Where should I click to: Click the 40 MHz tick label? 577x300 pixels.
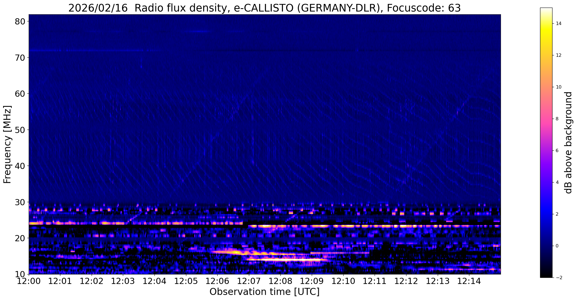20,166
